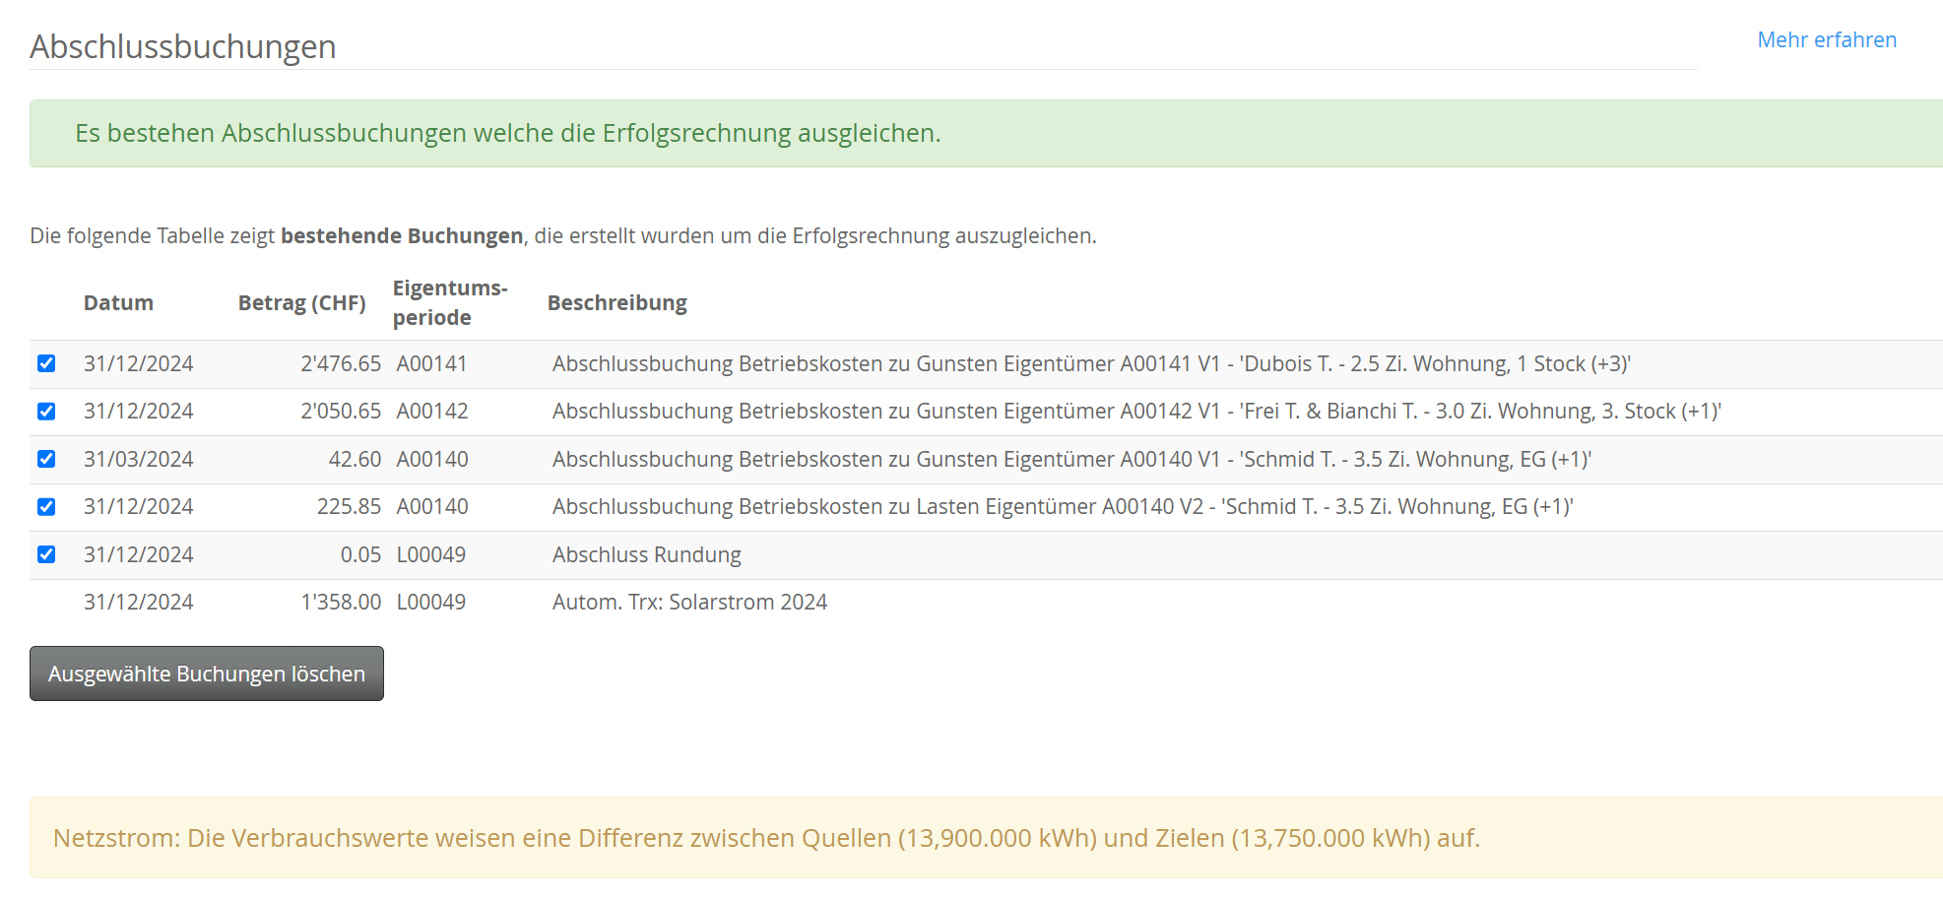The image size is (1943, 898).
Task: Click the Abschluss Rundung description
Action: coord(647,555)
